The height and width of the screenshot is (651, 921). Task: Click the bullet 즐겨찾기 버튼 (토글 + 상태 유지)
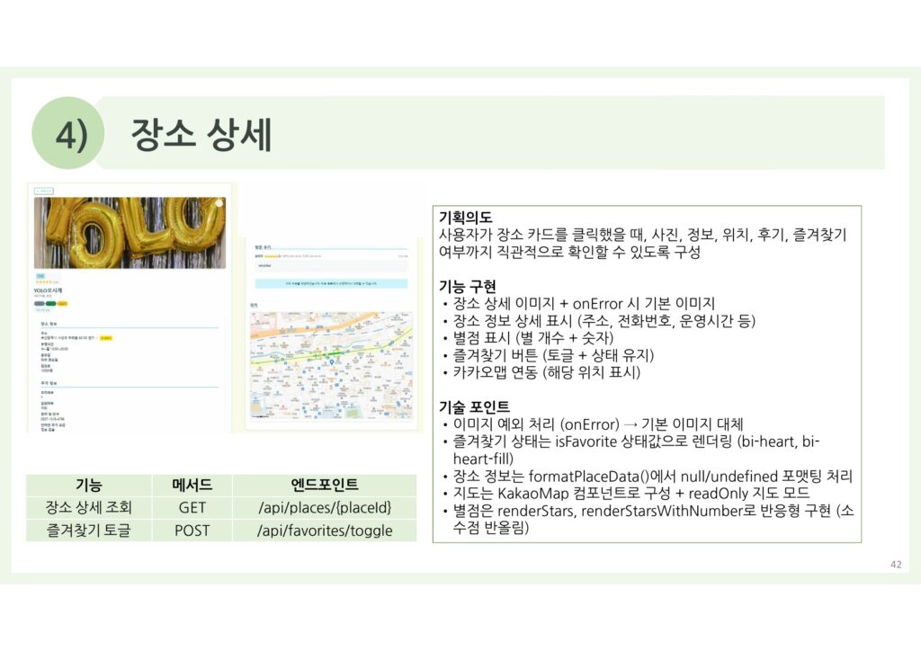coord(553,355)
